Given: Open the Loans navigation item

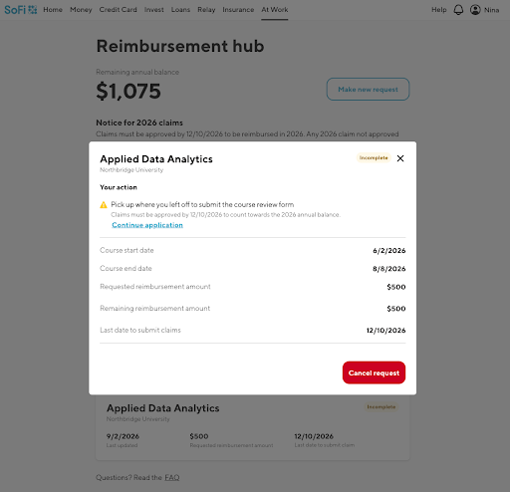Looking at the screenshot, I should [180, 10].
